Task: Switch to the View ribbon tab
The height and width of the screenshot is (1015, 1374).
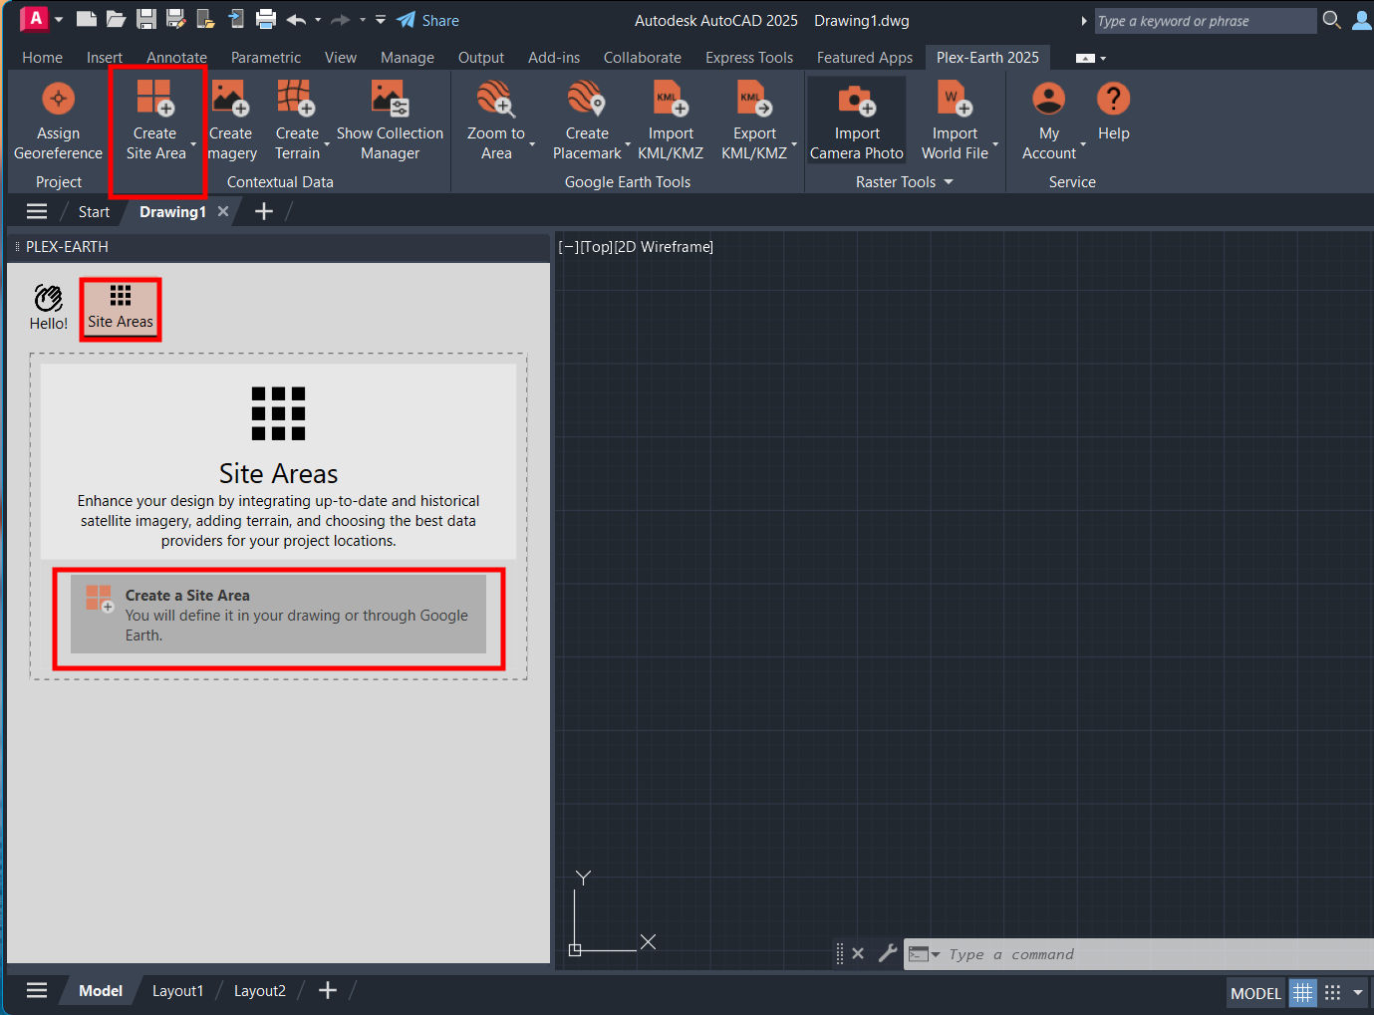Action: click(x=341, y=58)
